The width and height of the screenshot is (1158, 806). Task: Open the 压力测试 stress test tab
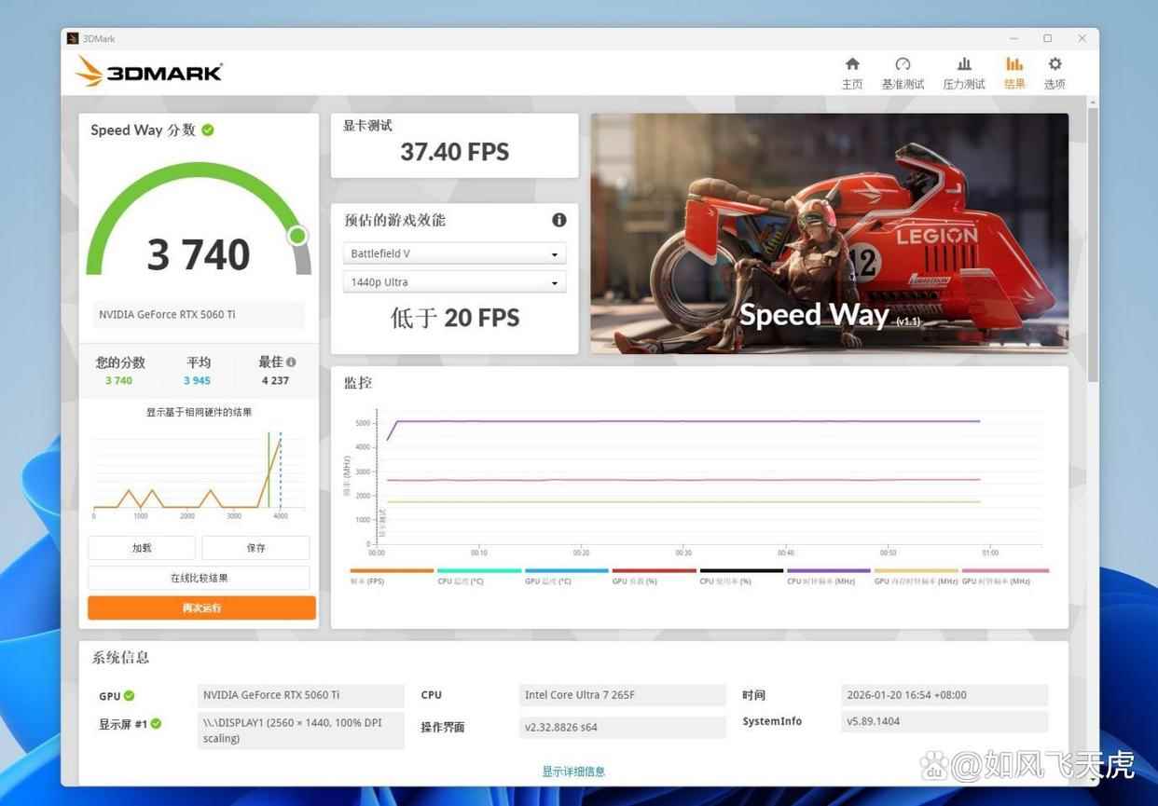(x=964, y=73)
